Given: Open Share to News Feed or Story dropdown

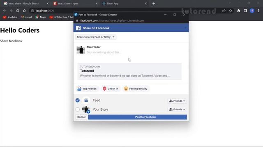Looking at the screenshot, I should point(96,37).
